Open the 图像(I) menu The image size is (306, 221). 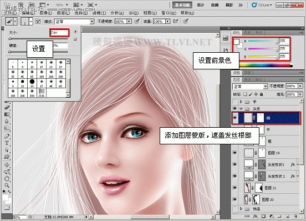point(45,13)
